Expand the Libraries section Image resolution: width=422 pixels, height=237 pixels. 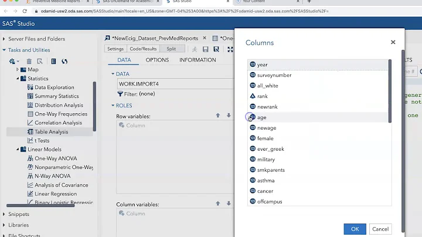[x=4, y=225]
